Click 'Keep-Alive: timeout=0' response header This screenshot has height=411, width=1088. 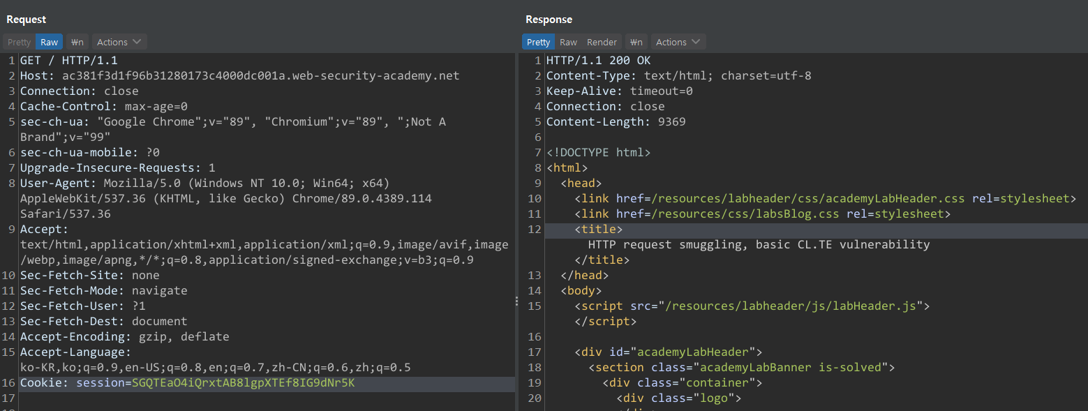tap(619, 91)
